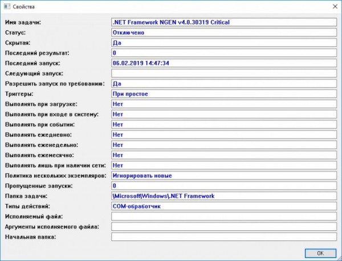
Task: Select the Триггеры field with При простое
Action: pyautogui.click(x=224, y=94)
